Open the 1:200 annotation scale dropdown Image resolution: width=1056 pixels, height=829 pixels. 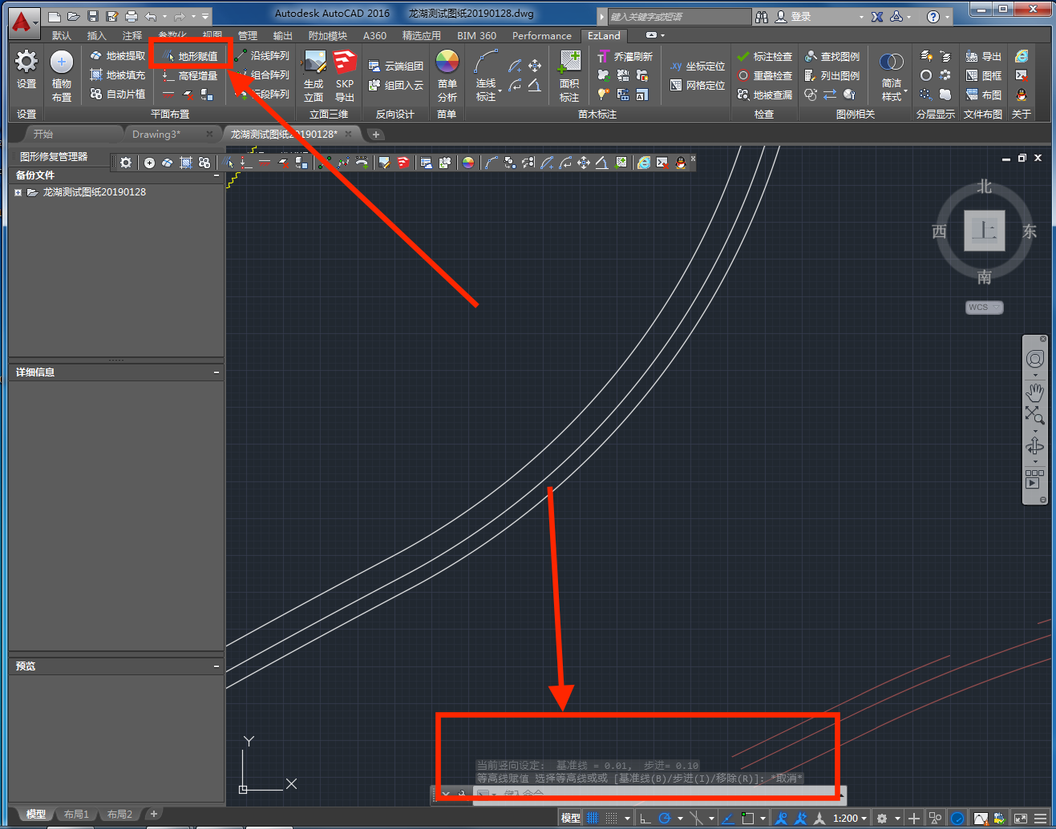click(850, 818)
